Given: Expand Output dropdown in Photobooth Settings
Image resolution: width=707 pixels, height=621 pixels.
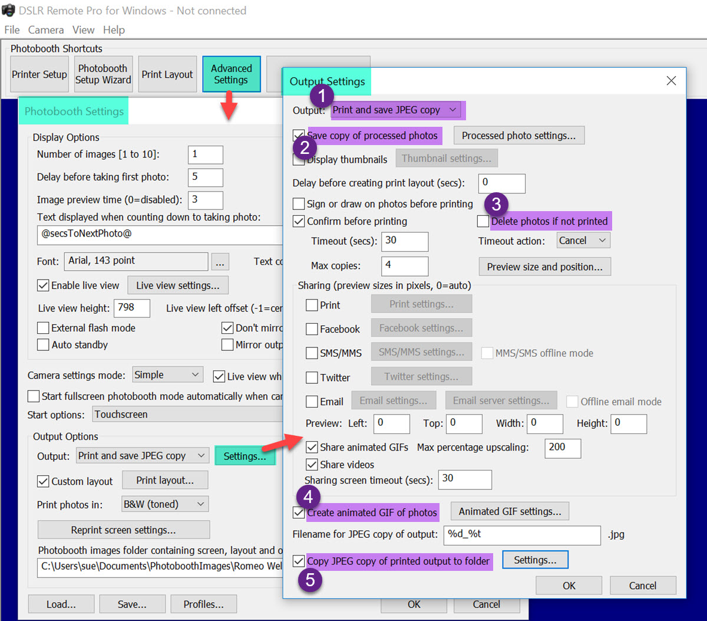Looking at the screenshot, I should point(143,456).
